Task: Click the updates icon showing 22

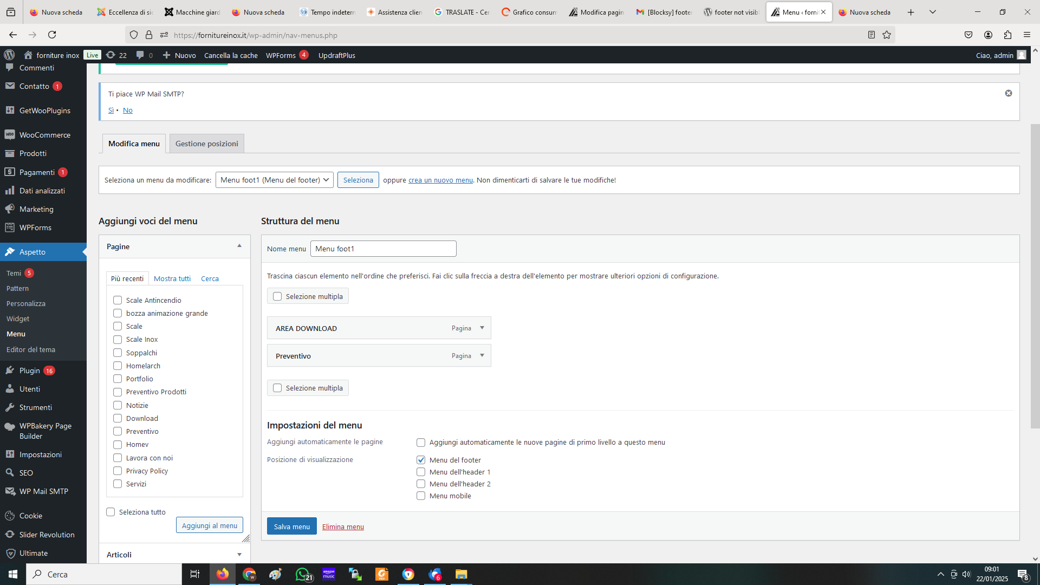Action: 116,55
